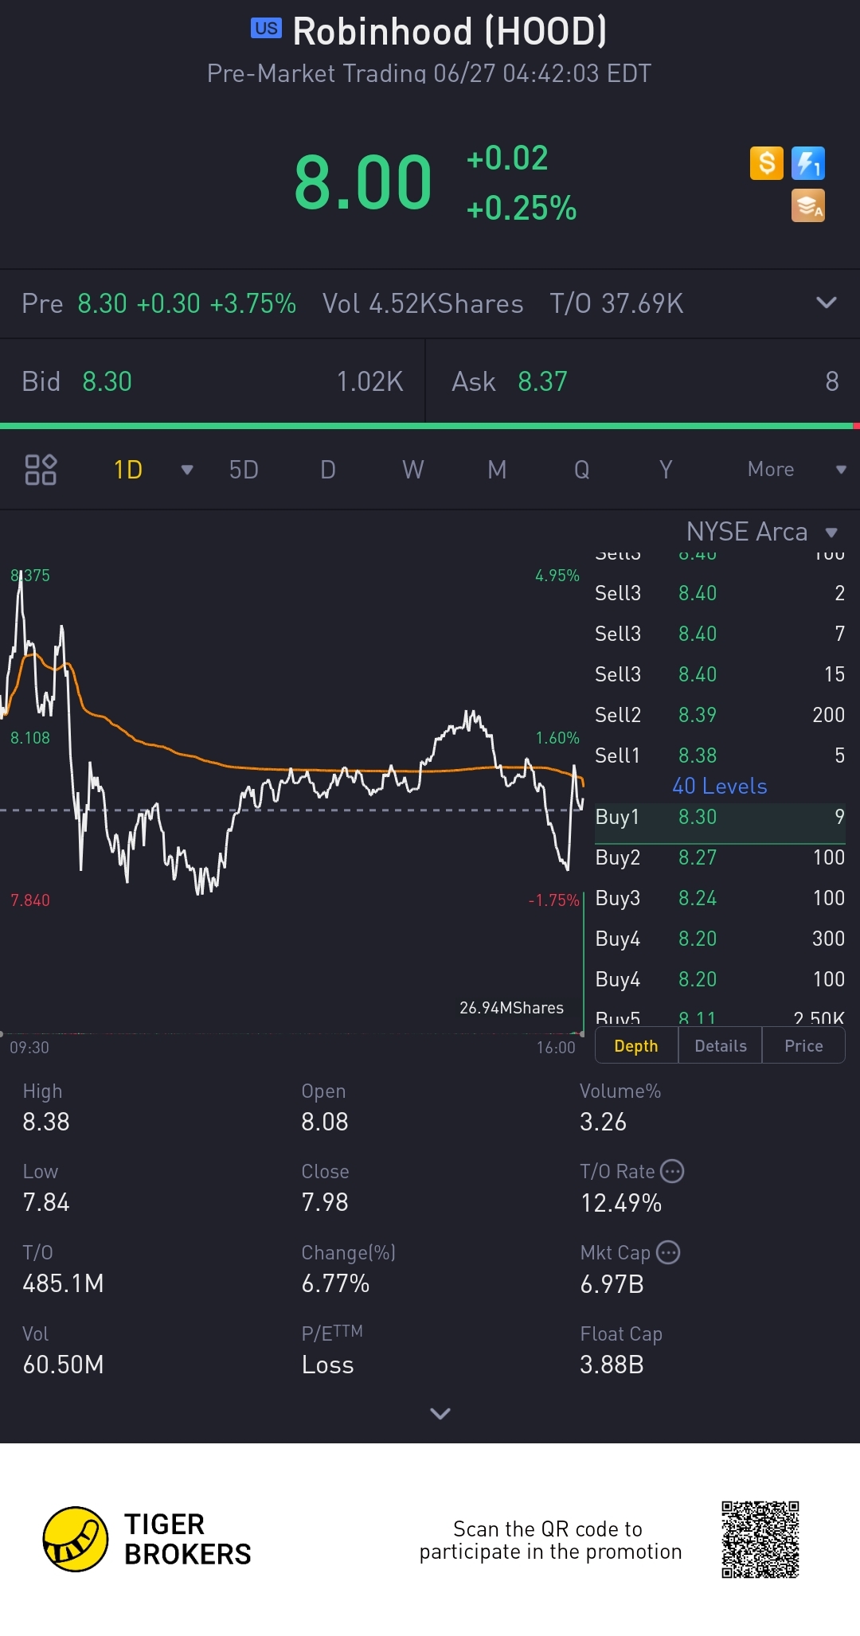Viewport: 860px width, 1636px height.
Task: Switch to the D daily chart tab
Action: 328,470
